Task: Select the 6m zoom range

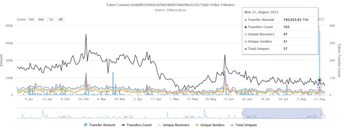Action: point(41,19)
